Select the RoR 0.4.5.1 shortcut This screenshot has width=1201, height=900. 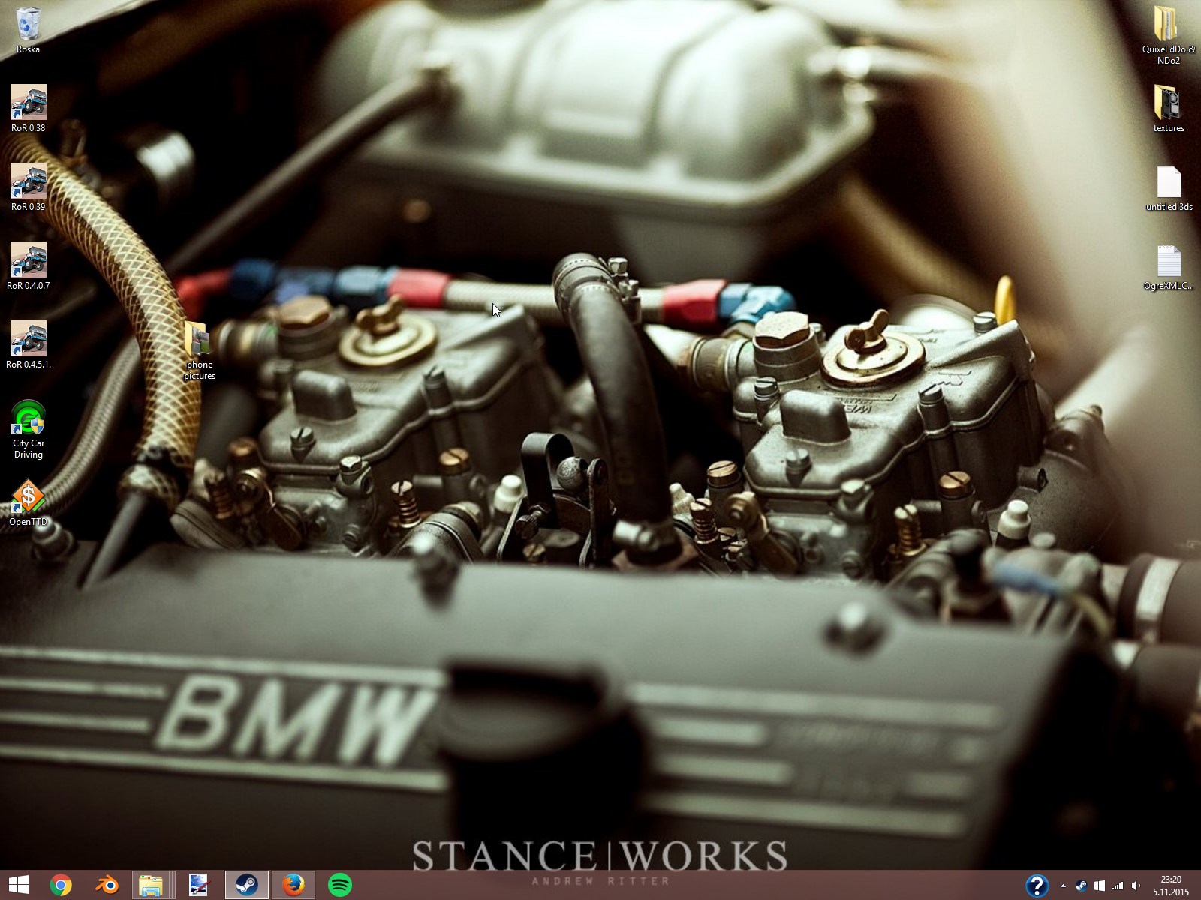(28, 344)
